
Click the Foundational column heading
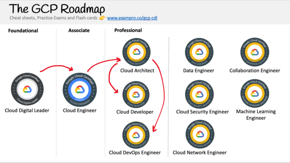point(23,30)
